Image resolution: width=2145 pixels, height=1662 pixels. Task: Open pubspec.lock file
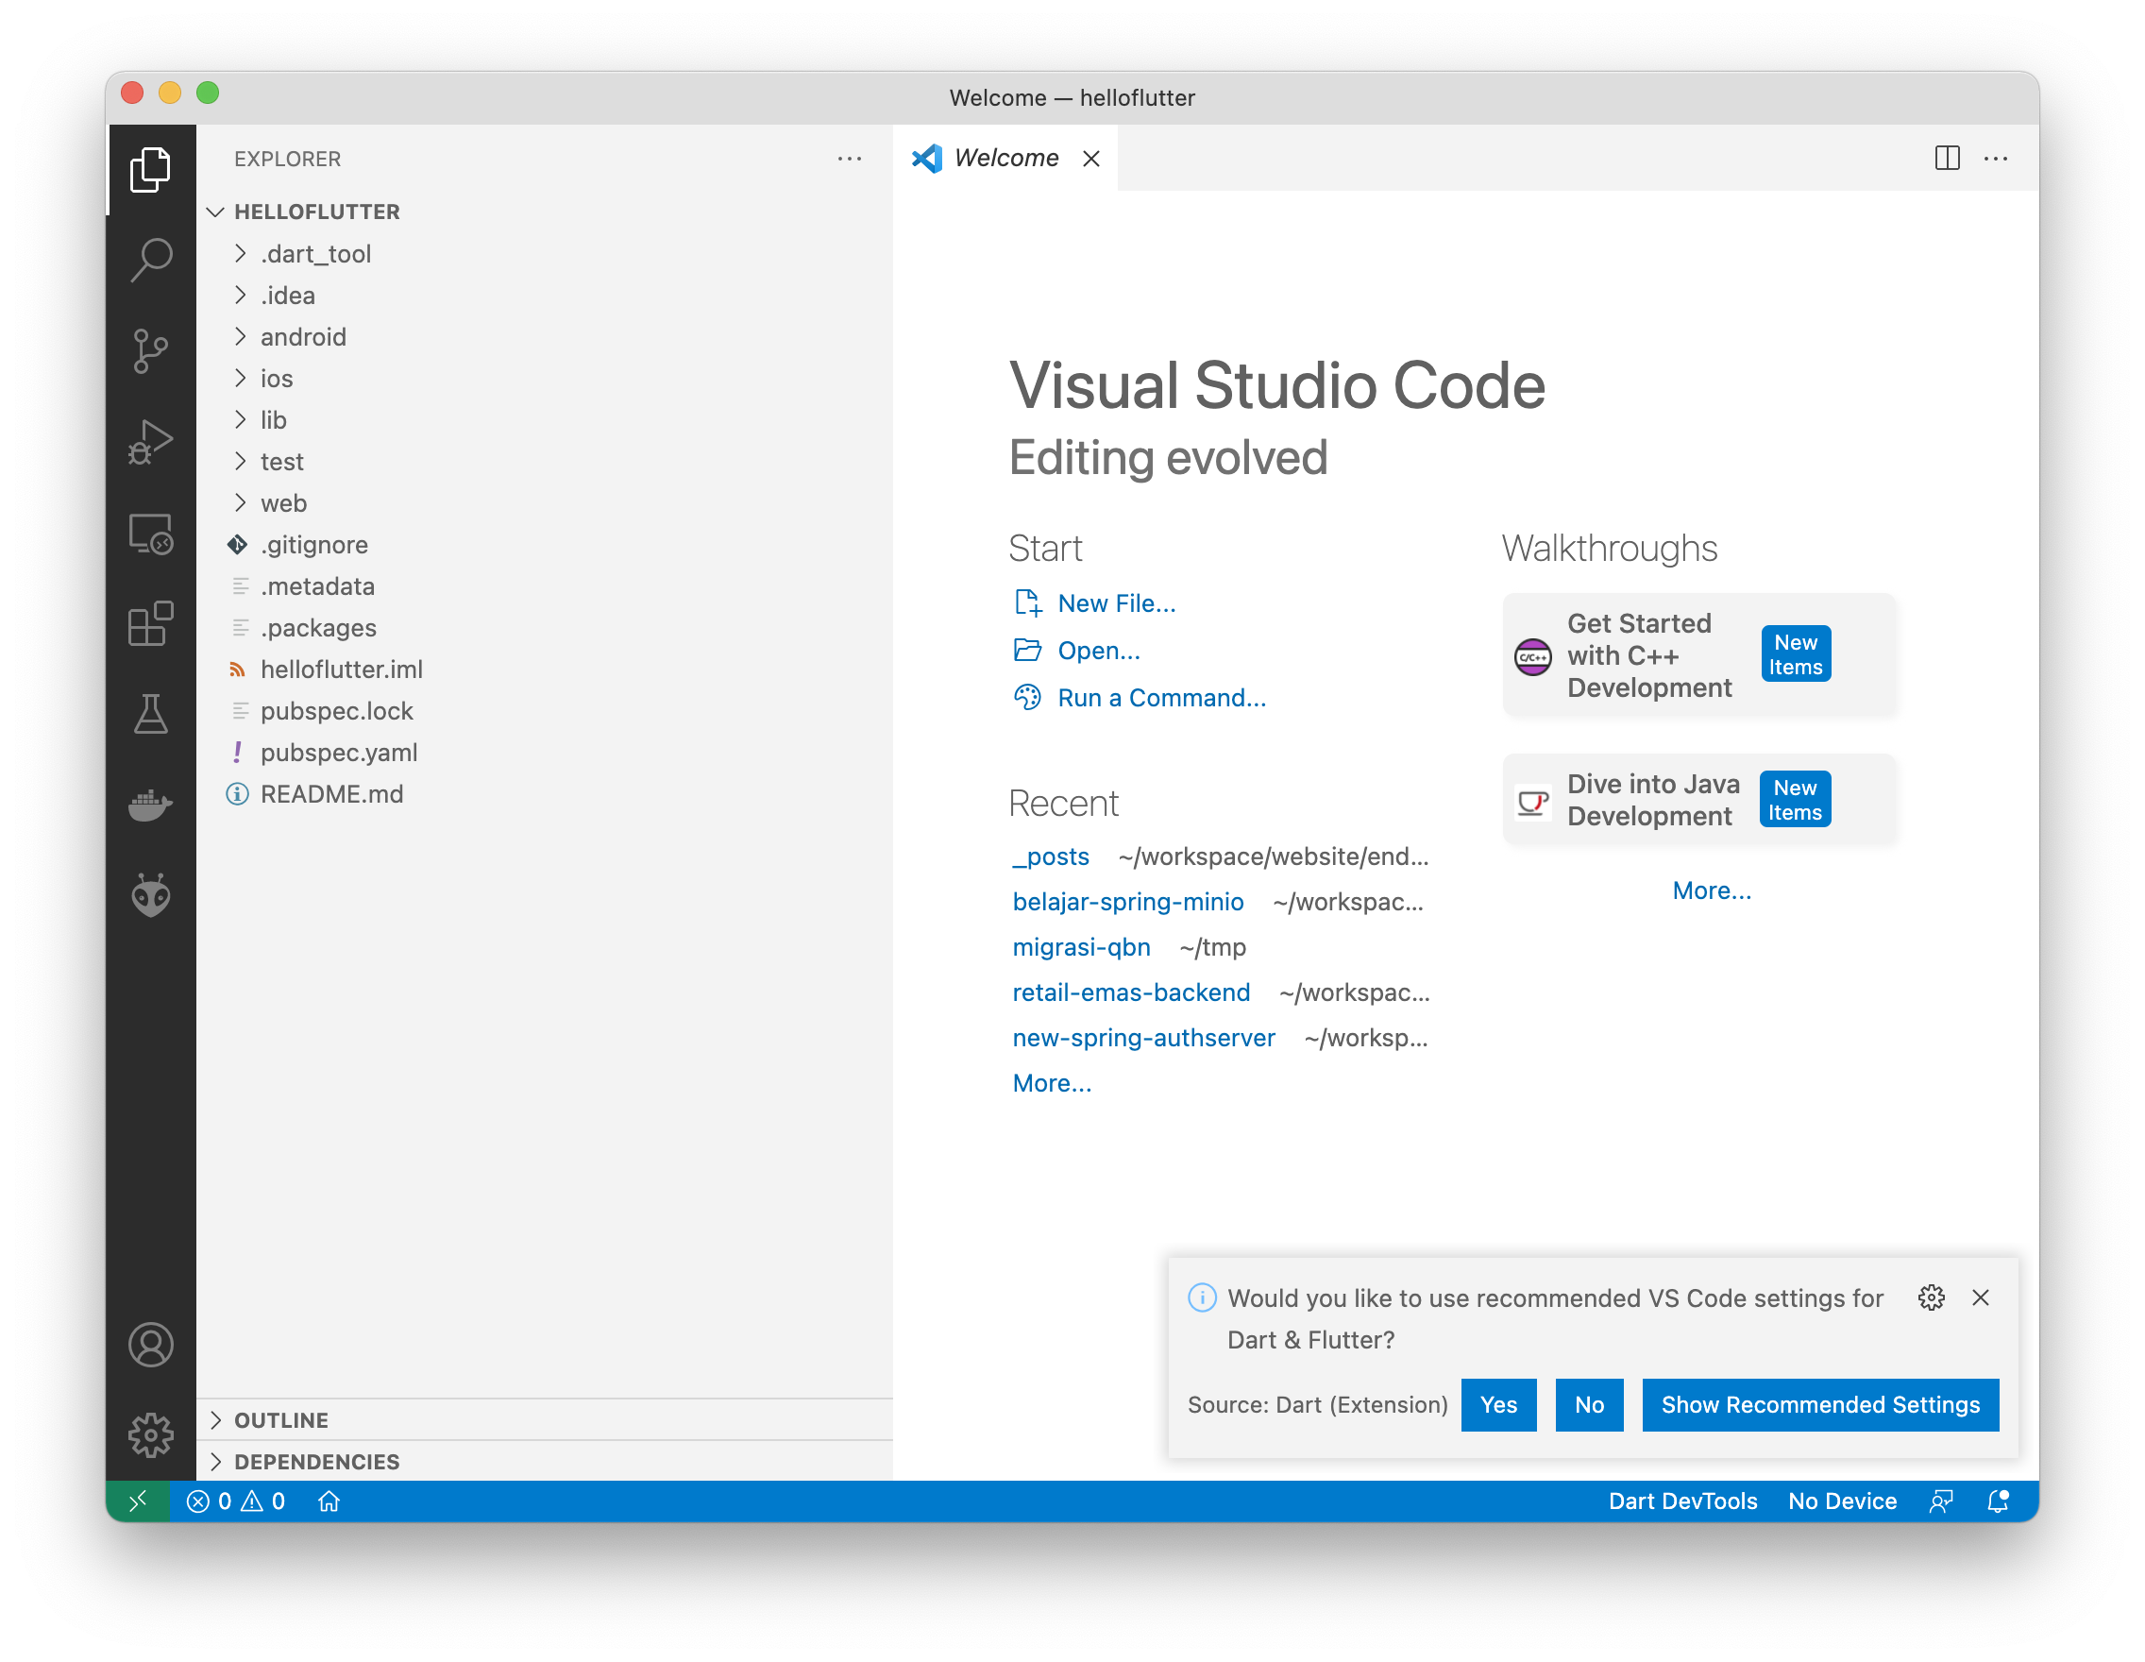click(x=545, y=710)
